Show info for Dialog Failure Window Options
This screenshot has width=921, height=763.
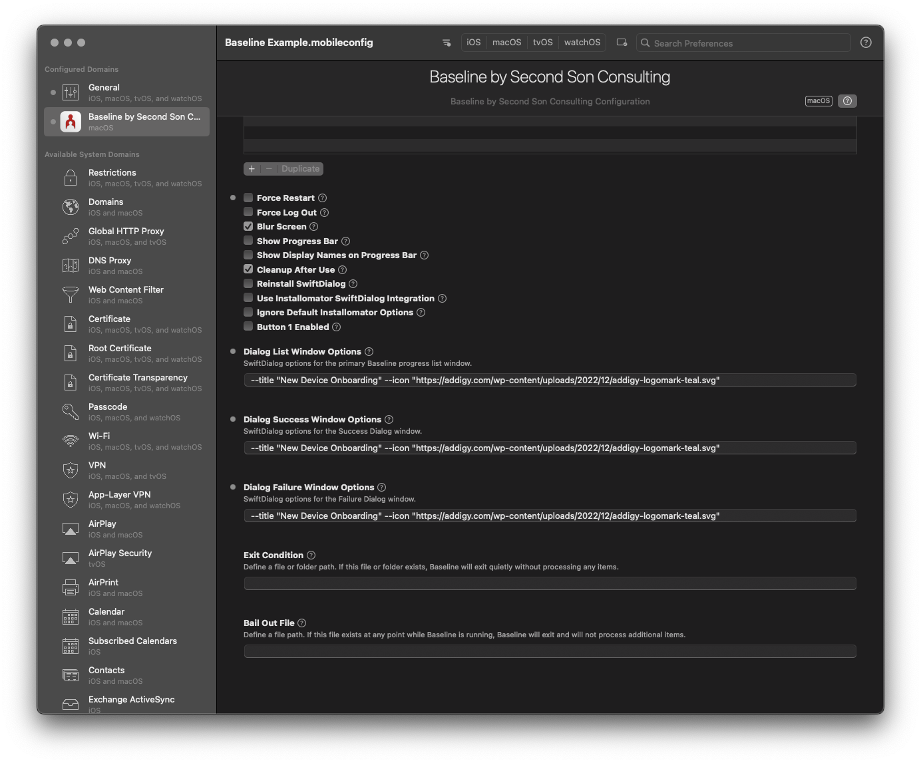382,488
